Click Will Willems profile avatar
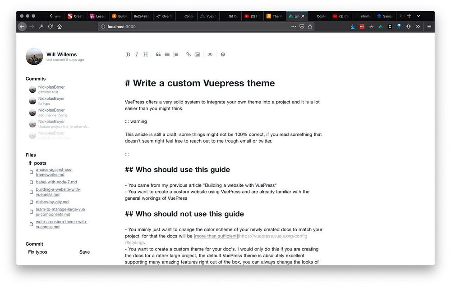 click(x=34, y=57)
